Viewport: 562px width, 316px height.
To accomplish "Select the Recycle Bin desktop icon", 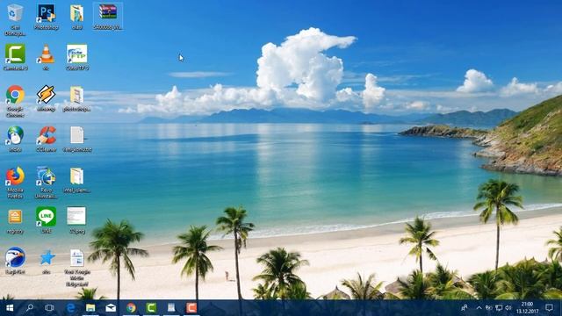I will (15, 19).
